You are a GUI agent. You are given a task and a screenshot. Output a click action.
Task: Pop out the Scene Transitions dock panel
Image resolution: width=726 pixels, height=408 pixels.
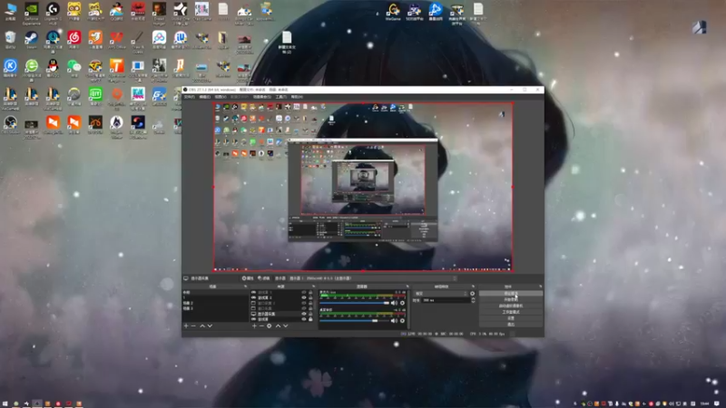[473, 287]
